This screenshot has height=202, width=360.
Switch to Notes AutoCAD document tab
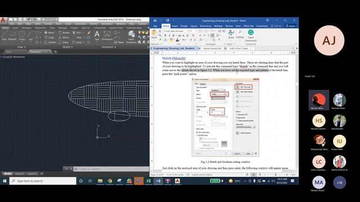click(x=213, y=49)
